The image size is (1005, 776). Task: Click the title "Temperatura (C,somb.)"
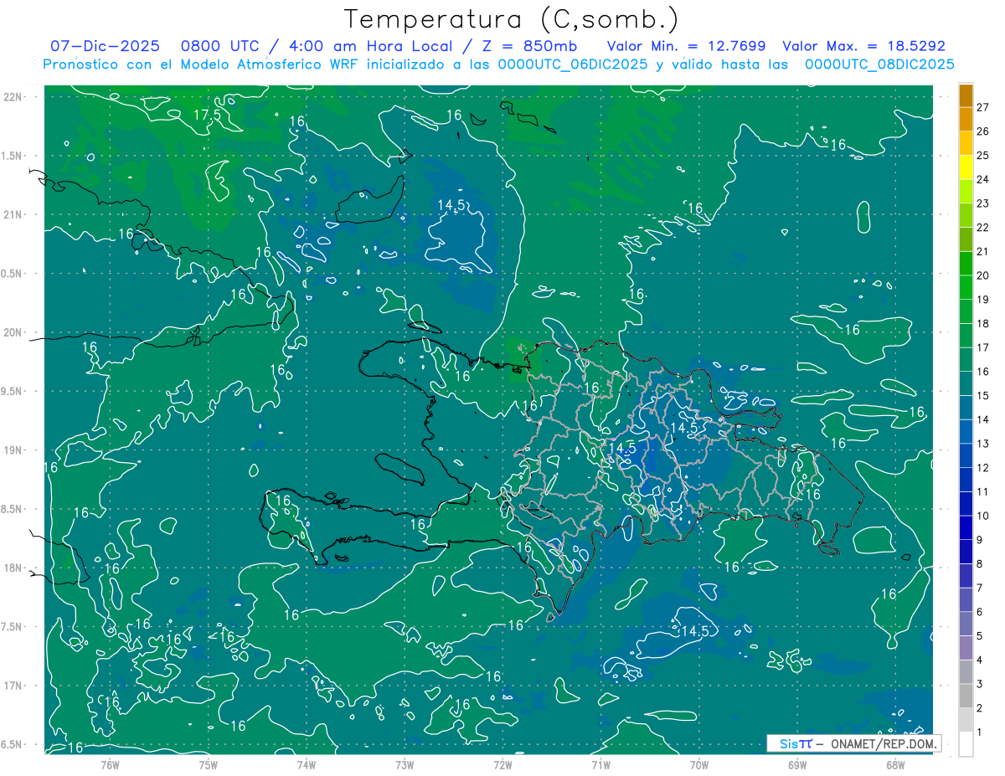512,19
